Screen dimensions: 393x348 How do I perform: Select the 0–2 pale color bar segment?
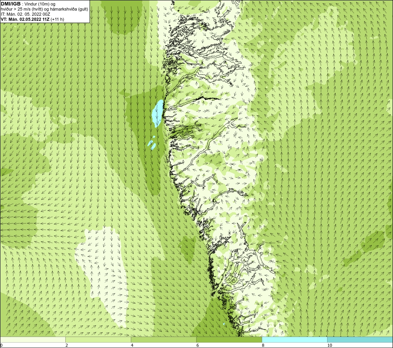33,339
